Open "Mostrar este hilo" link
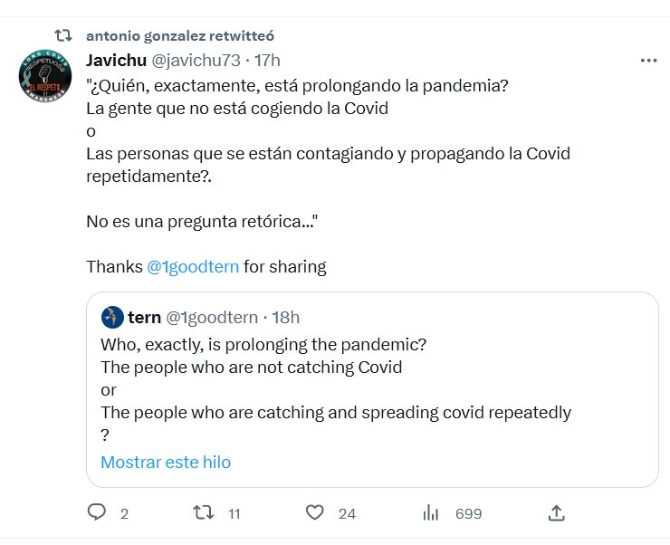 point(166,462)
